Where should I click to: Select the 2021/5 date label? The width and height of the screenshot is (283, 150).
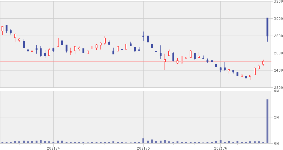(143, 148)
